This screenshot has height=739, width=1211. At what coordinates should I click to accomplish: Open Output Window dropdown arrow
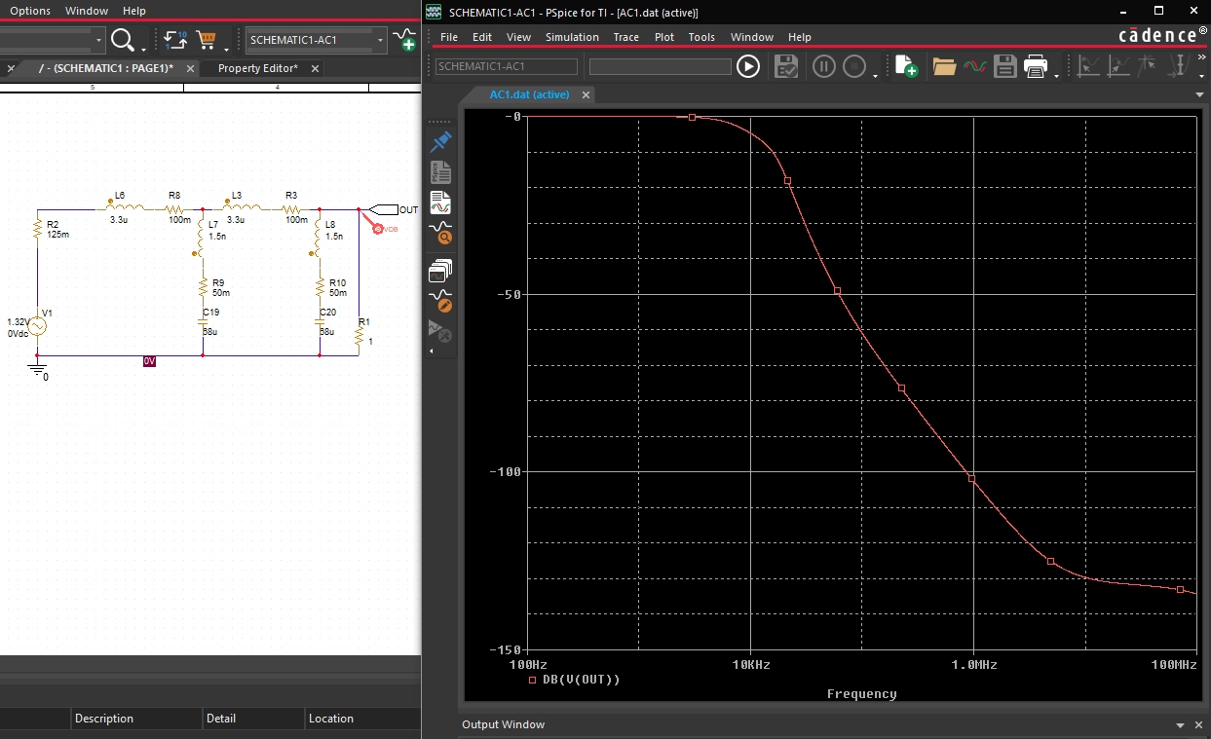tap(1181, 725)
